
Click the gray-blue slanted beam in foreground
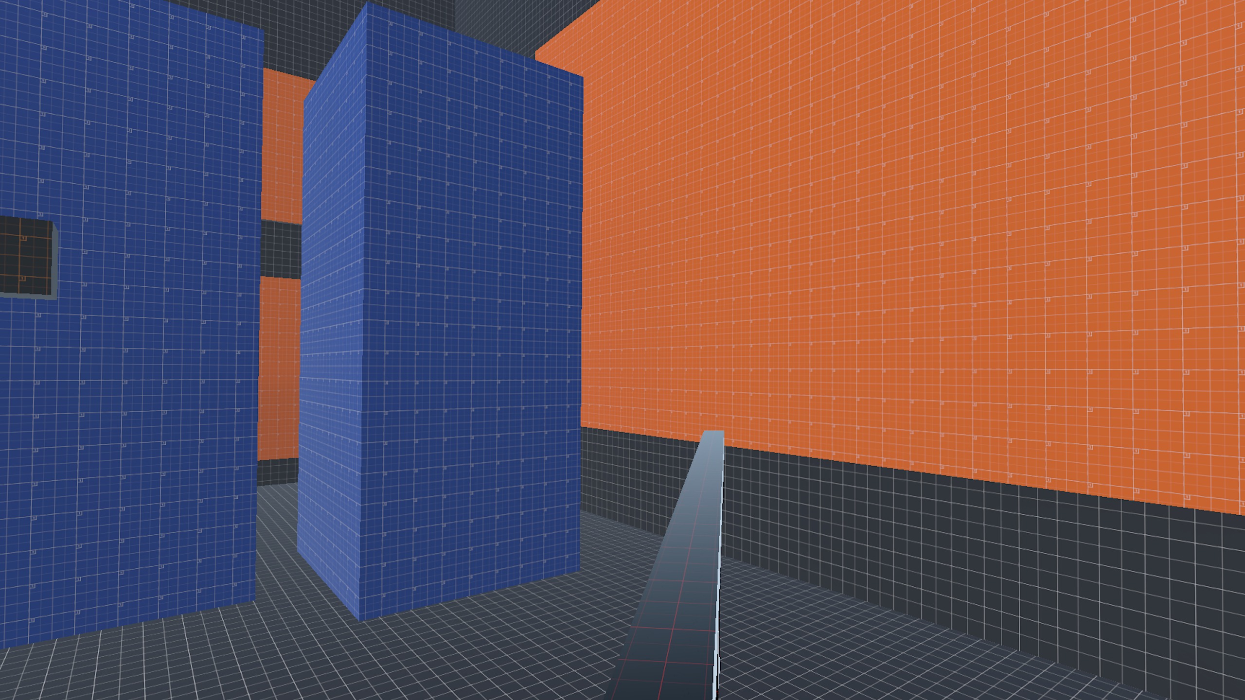681,583
